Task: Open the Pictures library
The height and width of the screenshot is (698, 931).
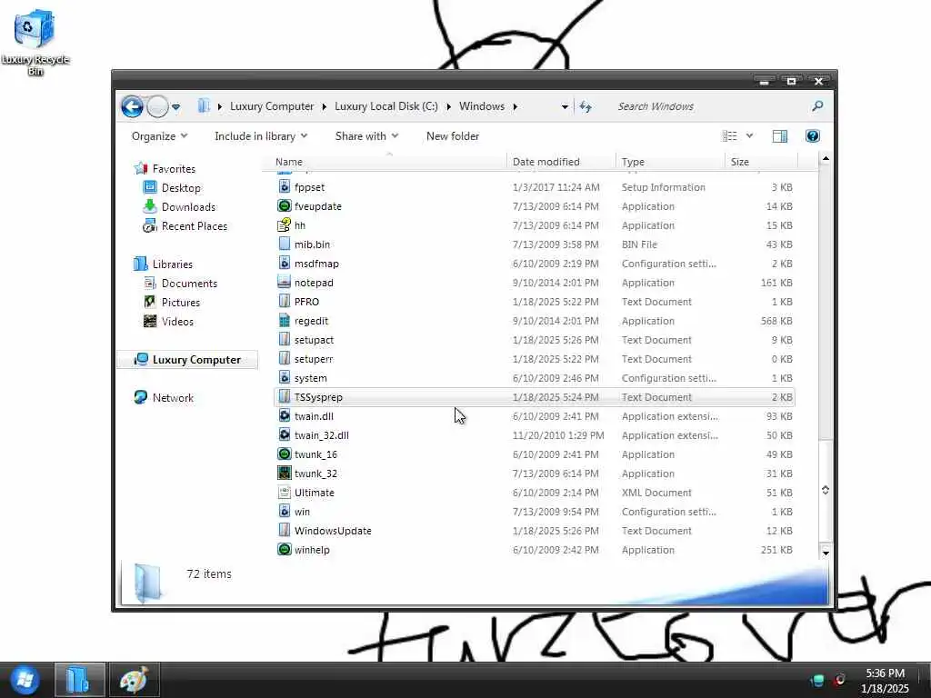Action: coord(181,302)
